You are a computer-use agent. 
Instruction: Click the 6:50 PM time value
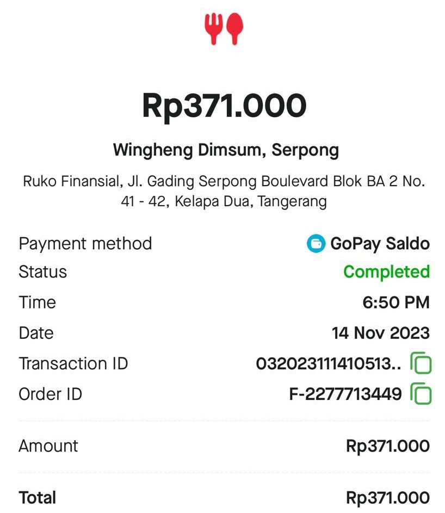[395, 302]
